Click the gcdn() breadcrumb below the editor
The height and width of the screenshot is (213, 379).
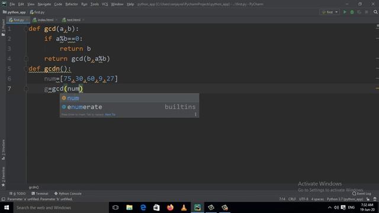(x=34, y=187)
